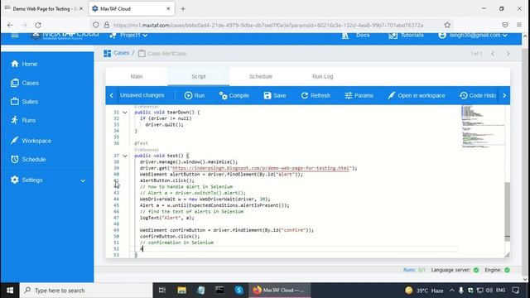
Task: Bookmark this page with star
Action: click(x=447, y=25)
